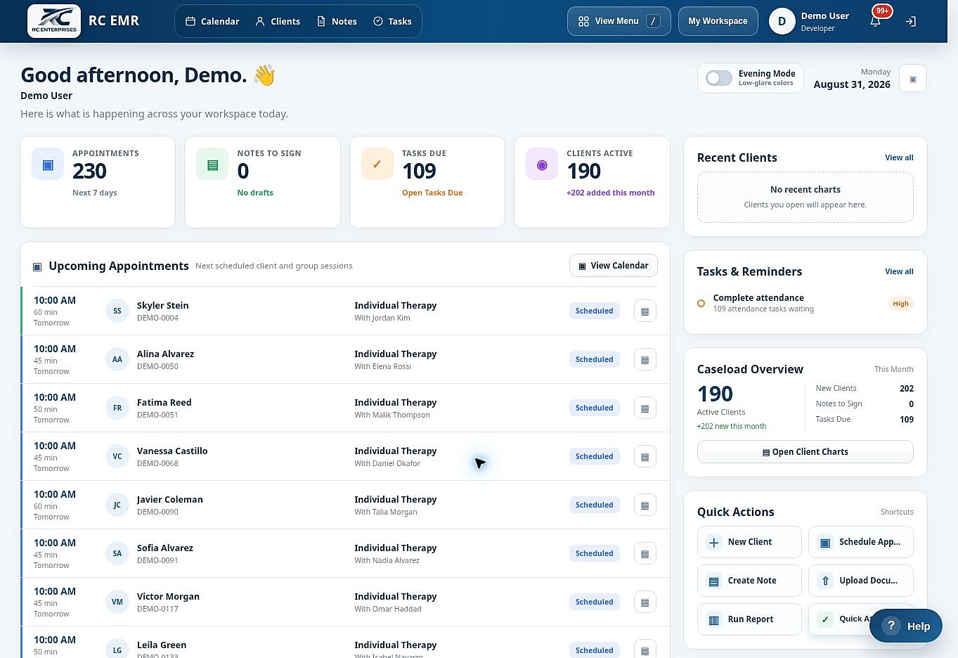Image resolution: width=958 pixels, height=658 pixels.
Task: Click View all in Recent Clients
Action: (x=899, y=157)
